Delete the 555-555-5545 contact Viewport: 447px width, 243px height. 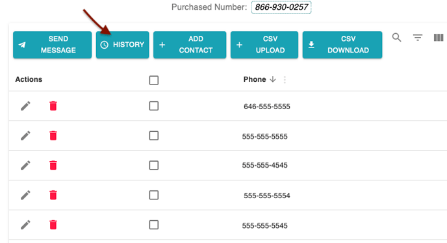point(53,225)
